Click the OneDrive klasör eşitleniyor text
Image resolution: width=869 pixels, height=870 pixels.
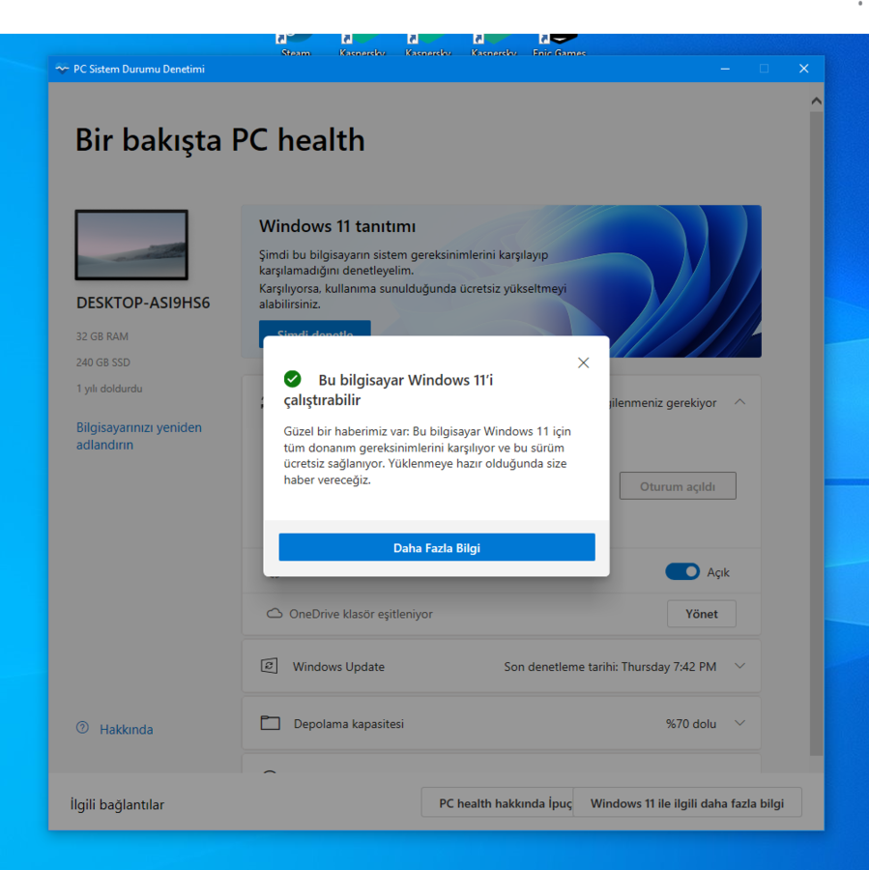(x=361, y=614)
